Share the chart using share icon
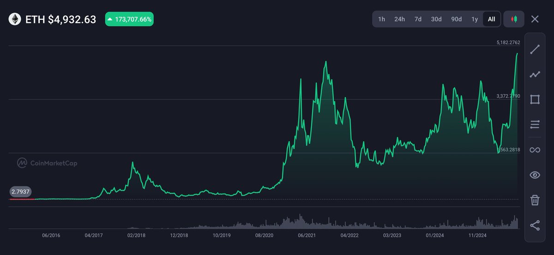 tap(535, 225)
